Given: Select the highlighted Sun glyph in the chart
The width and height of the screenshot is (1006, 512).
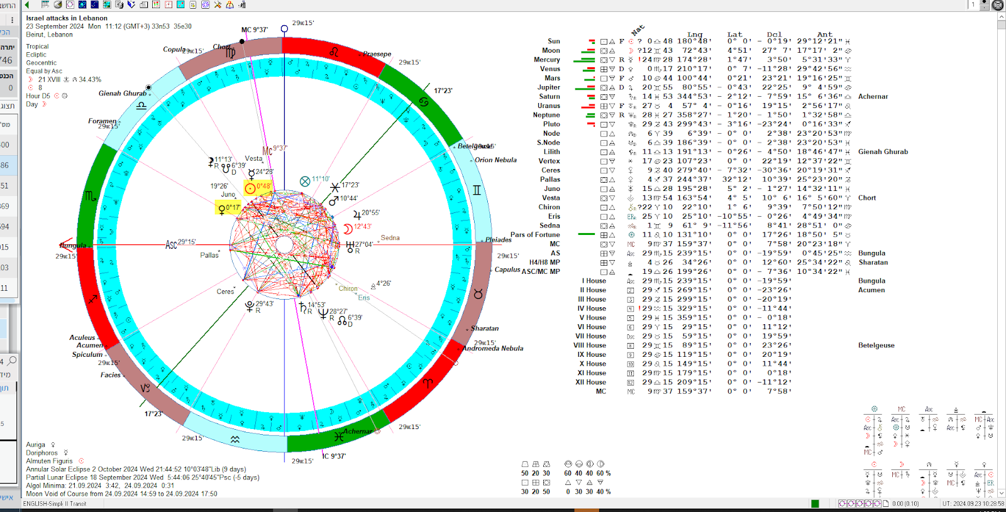Looking at the screenshot, I should pos(250,188).
